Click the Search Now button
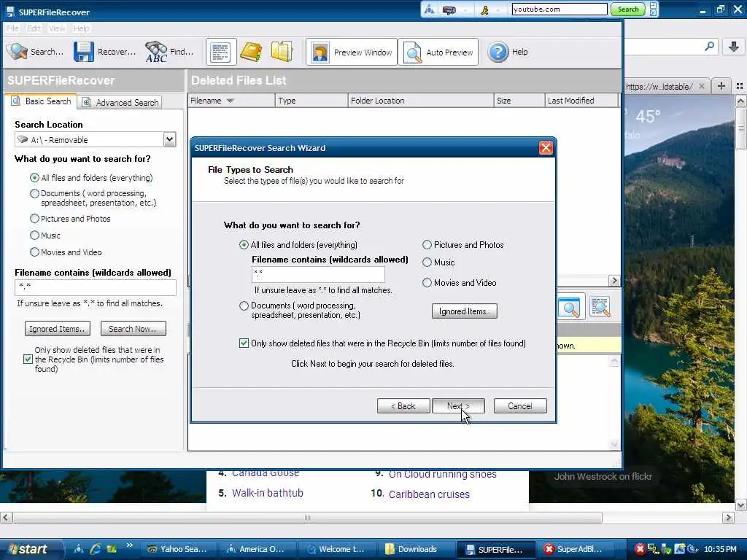Screen dimensions: 747x560 [x=133, y=329]
